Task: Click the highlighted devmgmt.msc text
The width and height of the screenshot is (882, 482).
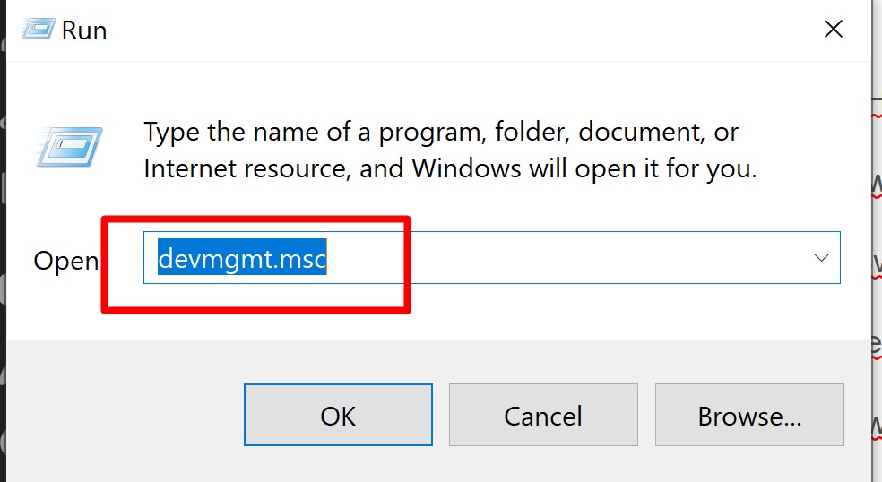Action: click(242, 259)
